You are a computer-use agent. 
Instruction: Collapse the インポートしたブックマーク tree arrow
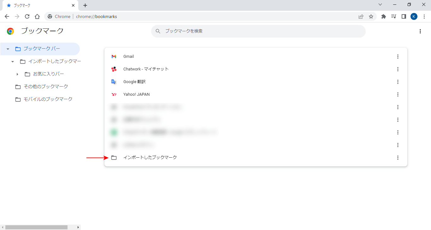pos(13,62)
